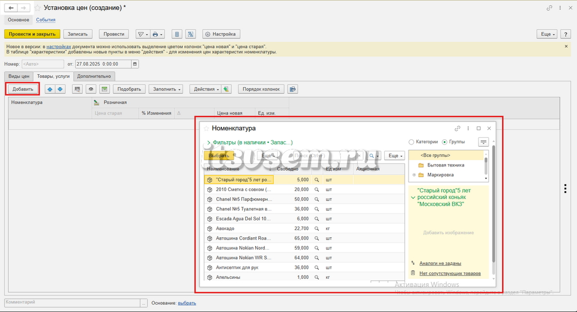Click magnifier icon in Антисептик для рук row
The width and height of the screenshot is (577, 312).
[317, 268]
